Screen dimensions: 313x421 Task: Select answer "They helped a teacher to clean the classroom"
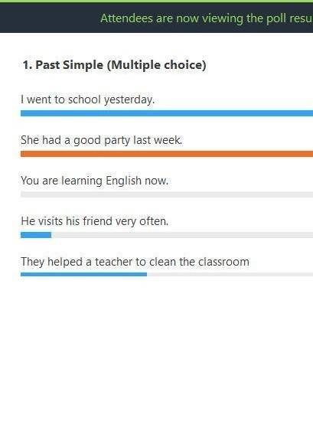pyautogui.click(x=135, y=262)
